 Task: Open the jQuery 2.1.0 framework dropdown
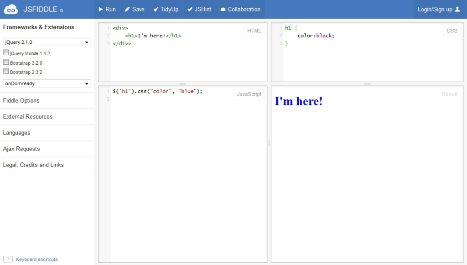coord(47,42)
